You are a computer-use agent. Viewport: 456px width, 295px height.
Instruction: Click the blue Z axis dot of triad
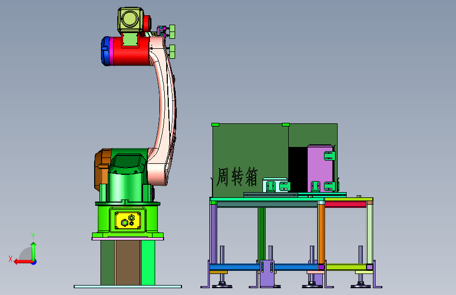click(x=34, y=262)
